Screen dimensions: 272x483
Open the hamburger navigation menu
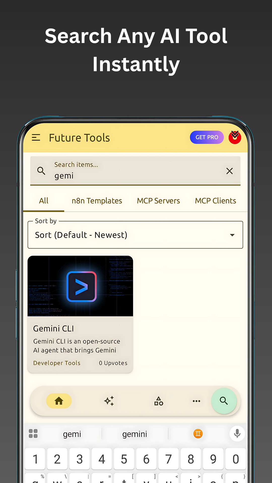(x=36, y=138)
